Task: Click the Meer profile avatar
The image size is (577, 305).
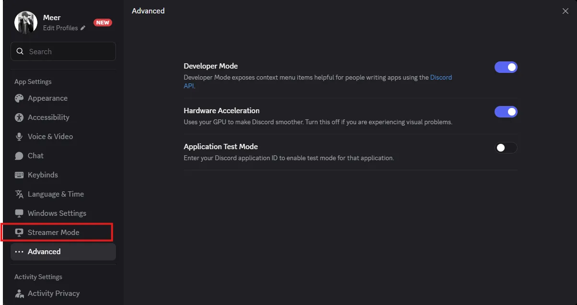Action: (x=26, y=23)
